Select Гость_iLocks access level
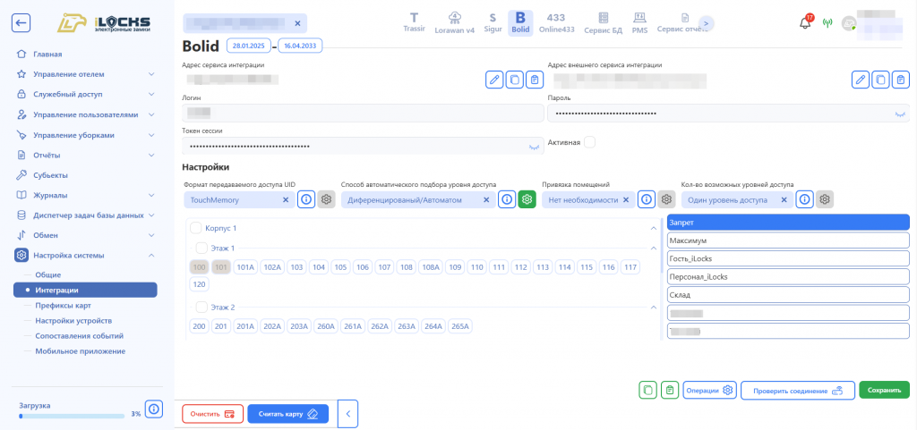The image size is (917, 430). [788, 258]
